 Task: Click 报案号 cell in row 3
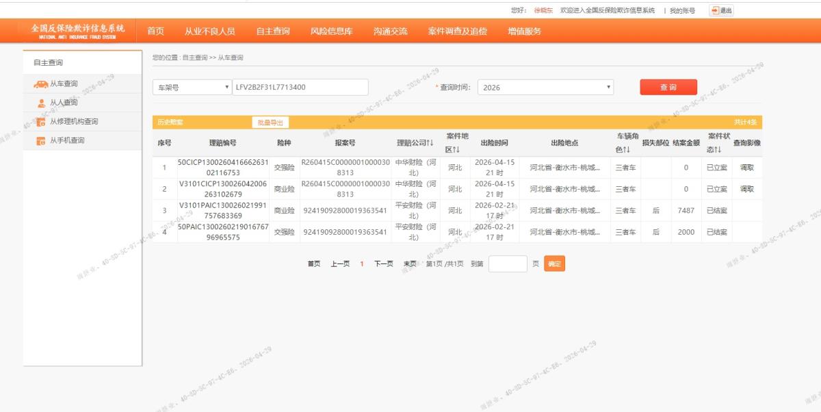(345, 210)
